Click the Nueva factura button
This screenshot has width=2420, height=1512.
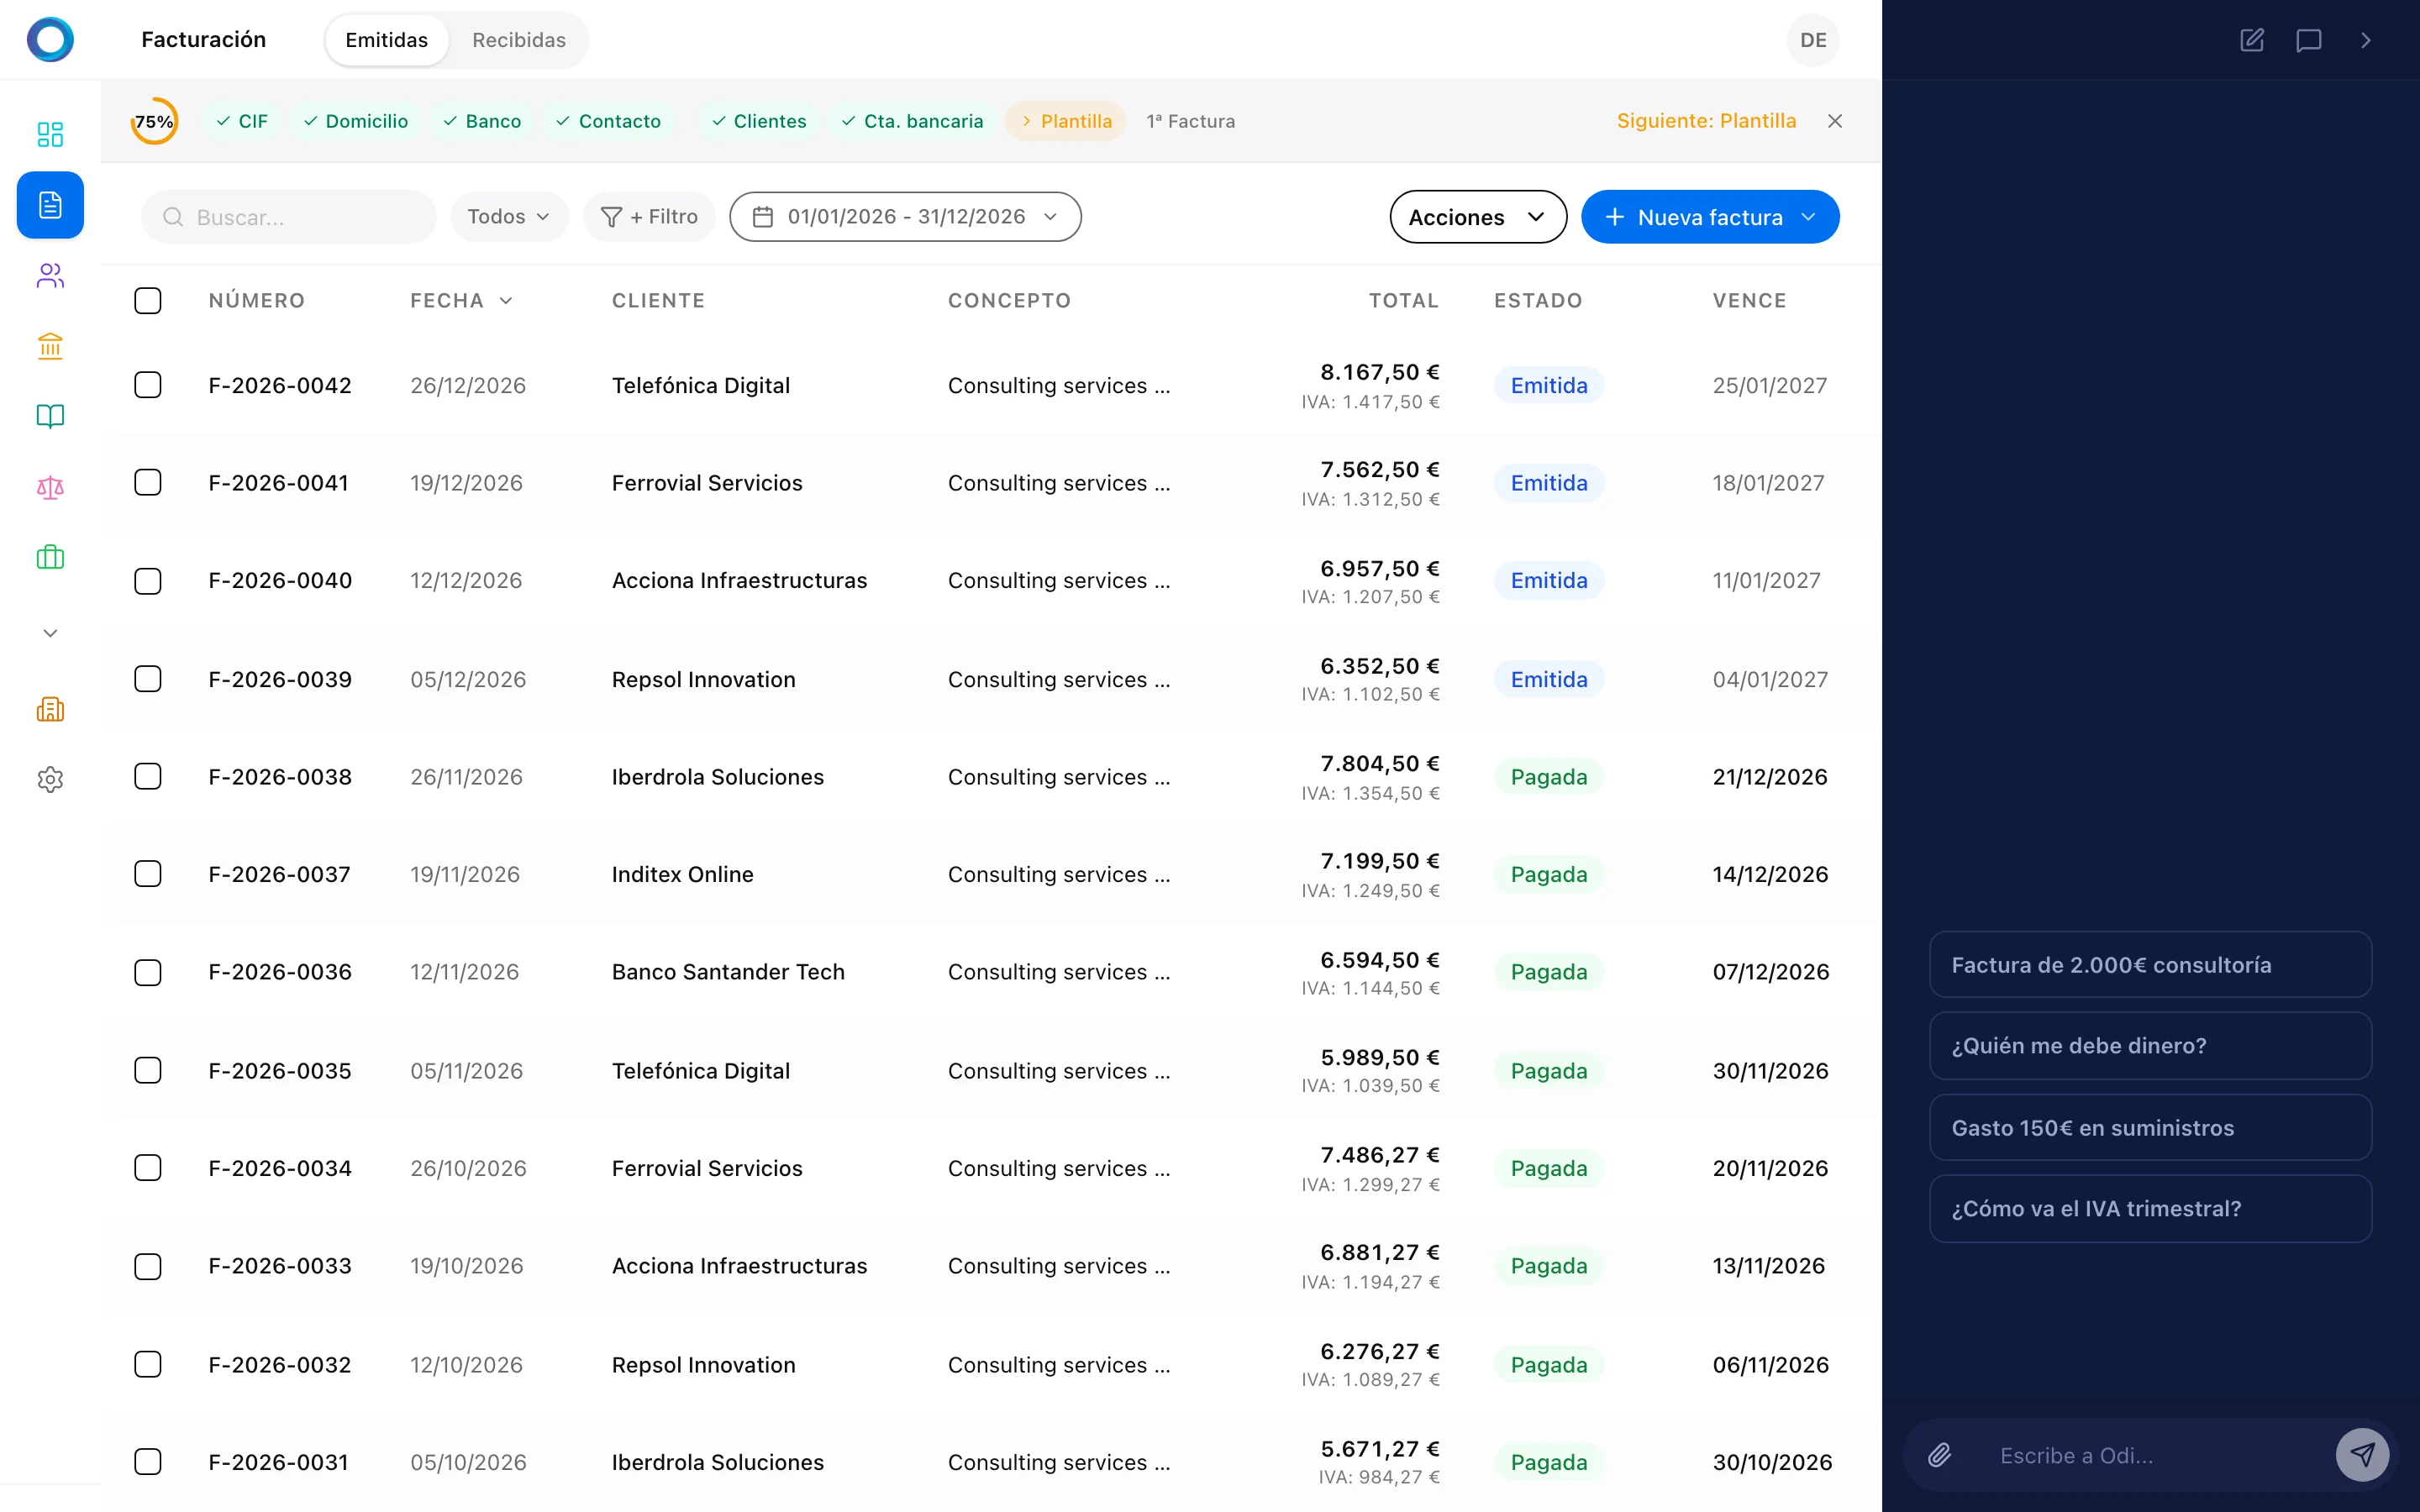click(1710, 216)
